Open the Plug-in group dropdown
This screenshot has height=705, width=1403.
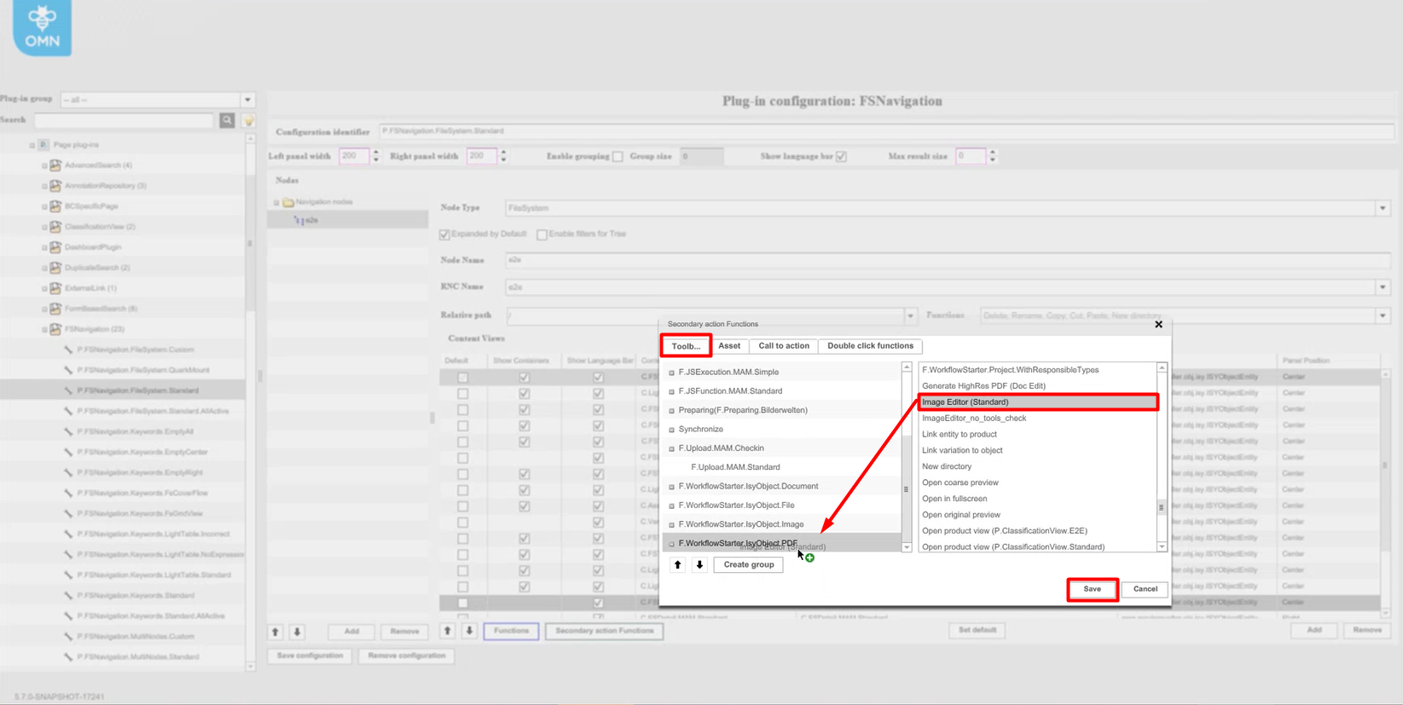(247, 100)
